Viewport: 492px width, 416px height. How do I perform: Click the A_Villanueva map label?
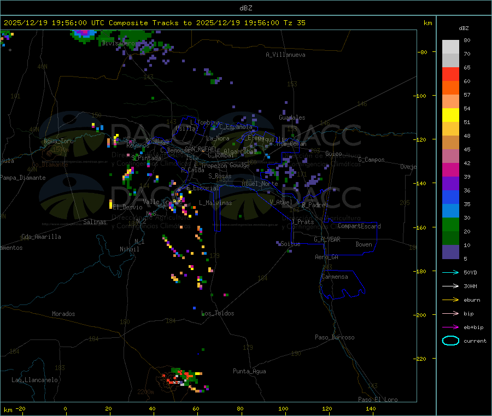point(285,55)
